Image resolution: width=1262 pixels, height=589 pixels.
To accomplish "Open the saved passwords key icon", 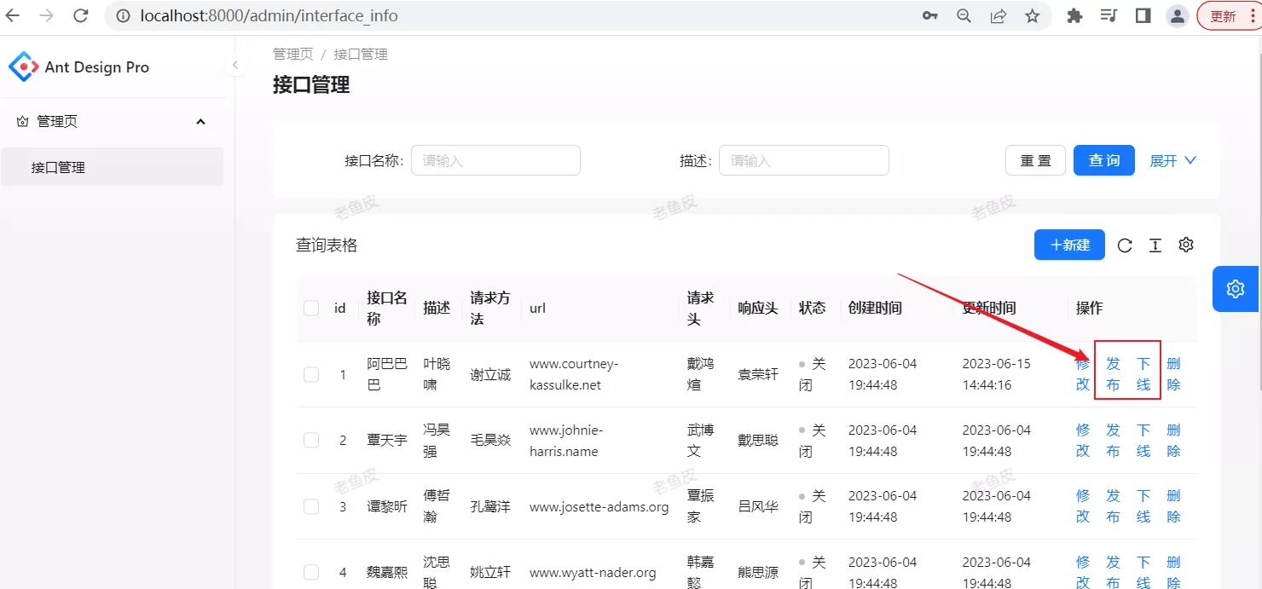I will [930, 15].
